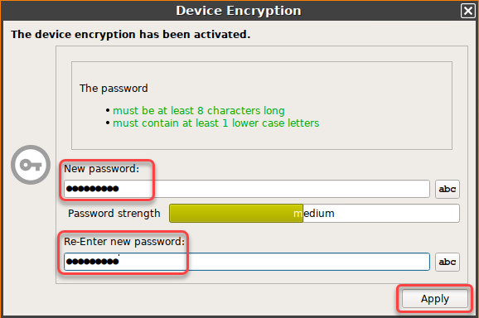Click the 'Password strength' label
479x318 pixels.
click(114, 214)
